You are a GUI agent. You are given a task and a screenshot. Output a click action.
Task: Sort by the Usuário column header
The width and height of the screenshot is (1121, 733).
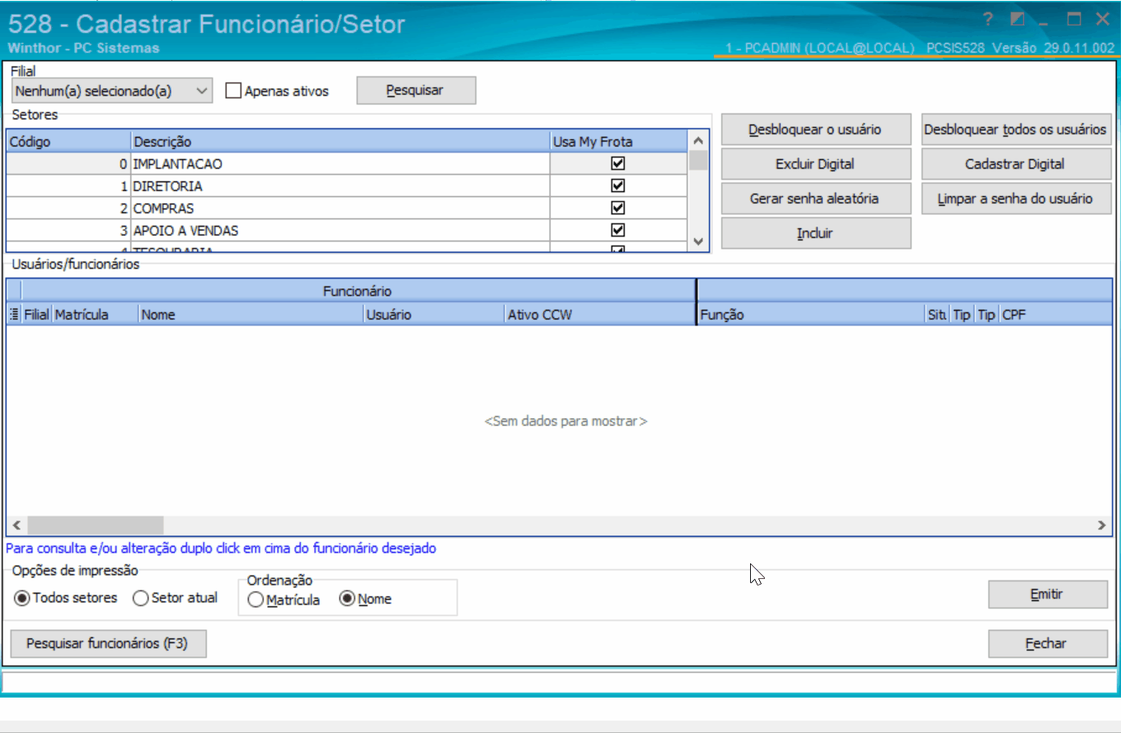434,315
